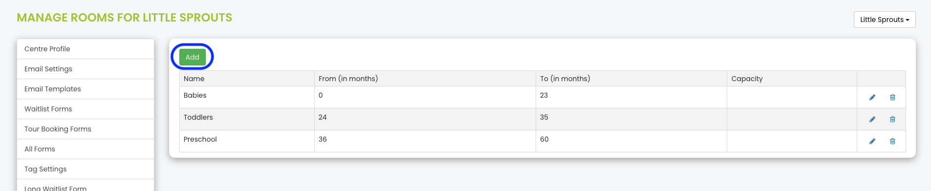Click the green Add button
The image size is (931, 191).
click(192, 57)
